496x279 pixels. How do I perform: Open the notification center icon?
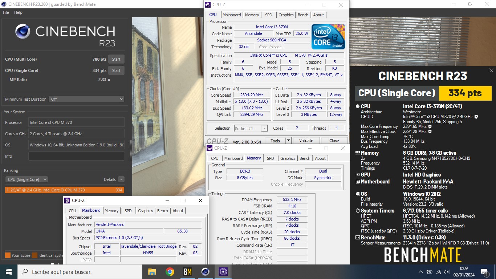(484, 272)
